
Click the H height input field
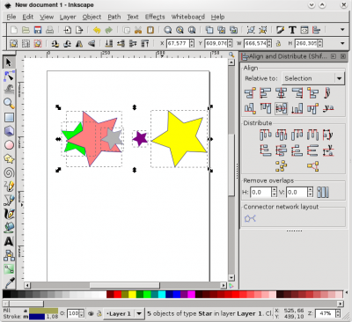[306, 43]
